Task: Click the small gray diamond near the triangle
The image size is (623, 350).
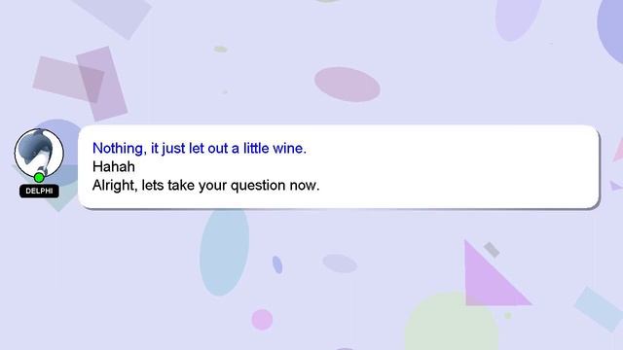Action: coord(492,250)
